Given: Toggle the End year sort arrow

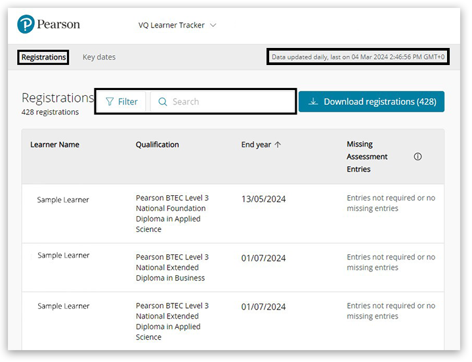Looking at the screenshot, I should tap(278, 145).
